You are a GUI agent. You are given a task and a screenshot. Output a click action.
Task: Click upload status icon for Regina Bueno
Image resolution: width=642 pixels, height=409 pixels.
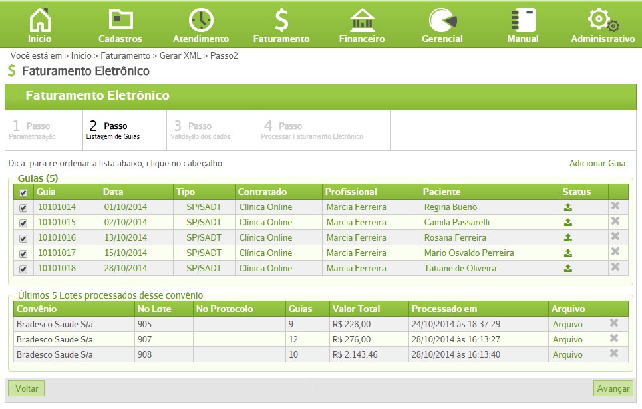[568, 207]
